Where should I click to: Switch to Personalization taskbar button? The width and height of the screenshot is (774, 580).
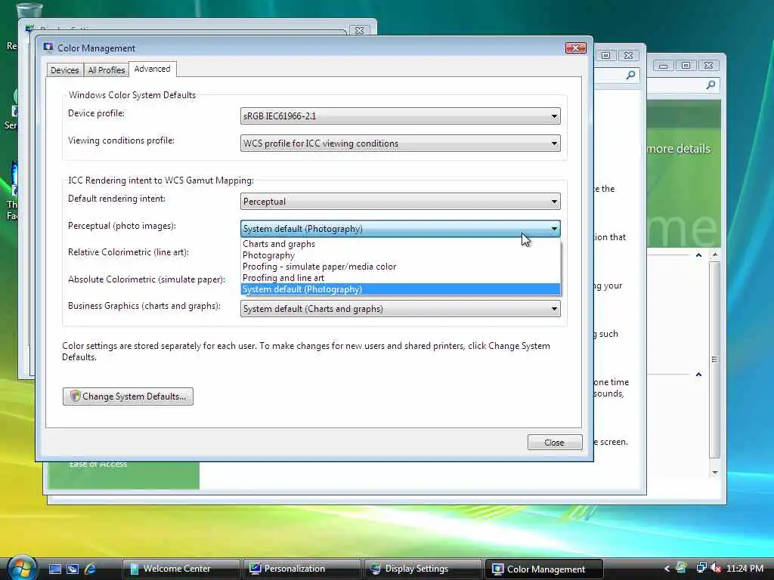click(302, 569)
